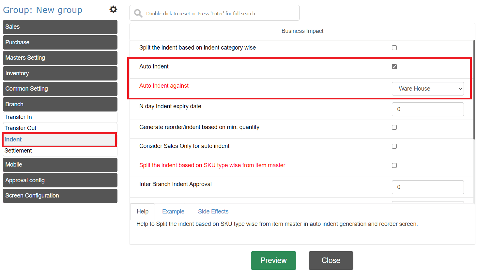Expand the Inventory settings section
Viewport: 493px width, 278px height.
click(x=60, y=73)
